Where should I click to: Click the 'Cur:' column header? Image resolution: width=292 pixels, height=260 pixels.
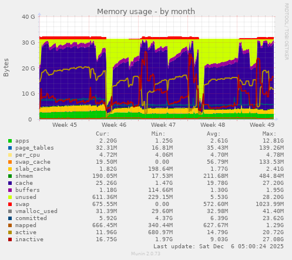point(103,134)
